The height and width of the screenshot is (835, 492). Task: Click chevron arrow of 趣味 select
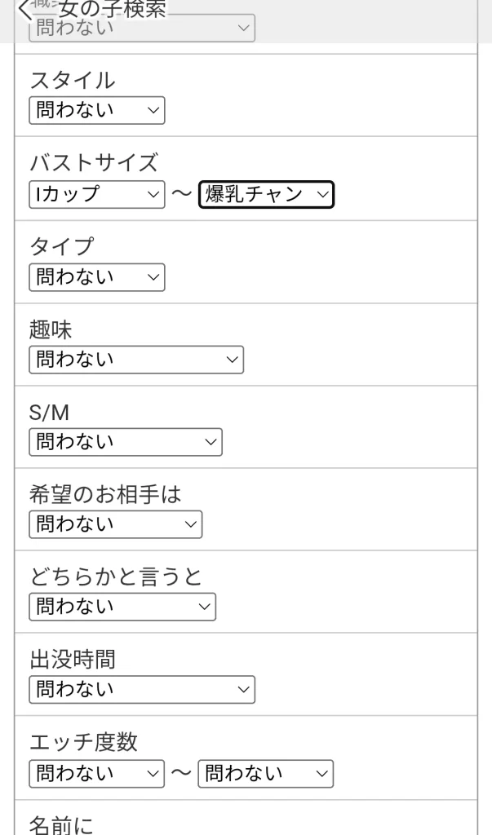pyautogui.click(x=233, y=360)
